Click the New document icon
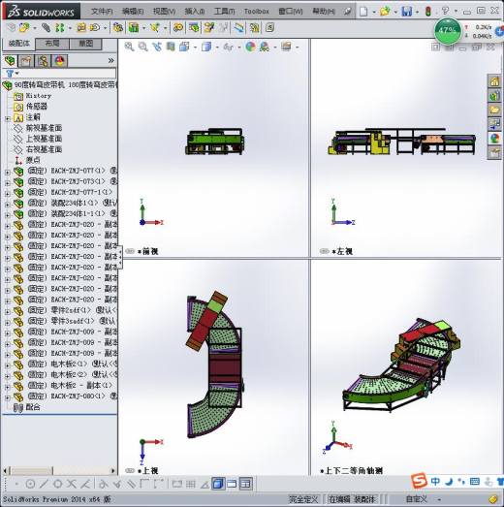The image size is (504, 507). tap(363, 12)
